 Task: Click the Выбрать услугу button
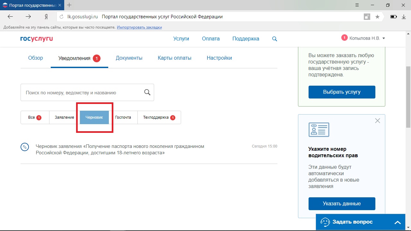point(342,92)
